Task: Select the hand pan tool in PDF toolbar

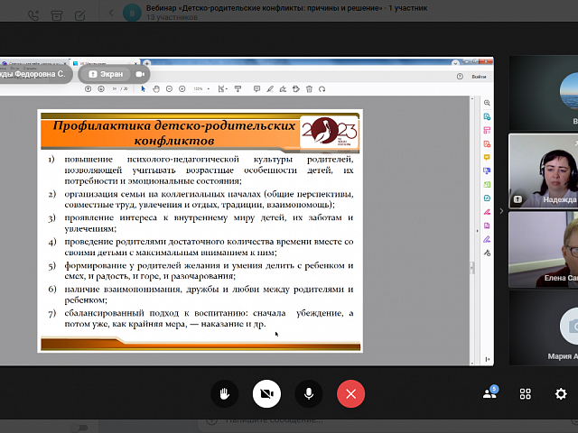Action: 156,89
